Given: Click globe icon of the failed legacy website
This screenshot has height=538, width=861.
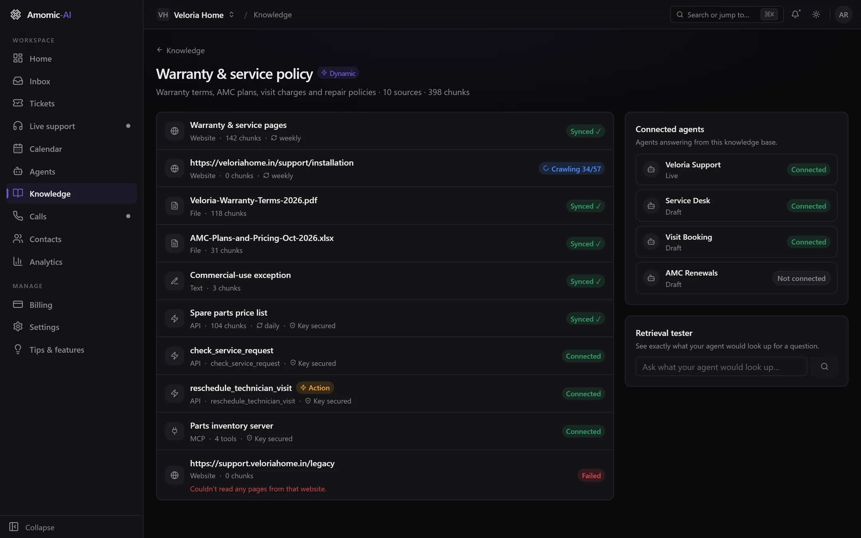Looking at the screenshot, I should (175, 475).
